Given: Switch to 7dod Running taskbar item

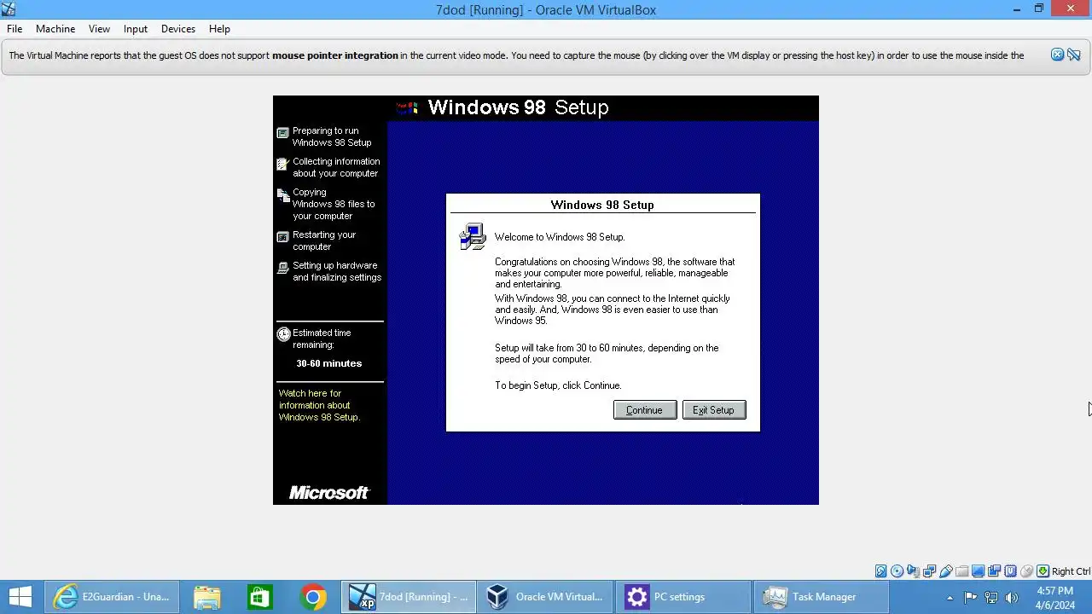Looking at the screenshot, I should tap(409, 597).
